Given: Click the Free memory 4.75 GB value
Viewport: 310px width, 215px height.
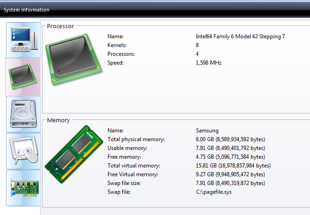Looking at the screenshot, I should click(x=230, y=157).
